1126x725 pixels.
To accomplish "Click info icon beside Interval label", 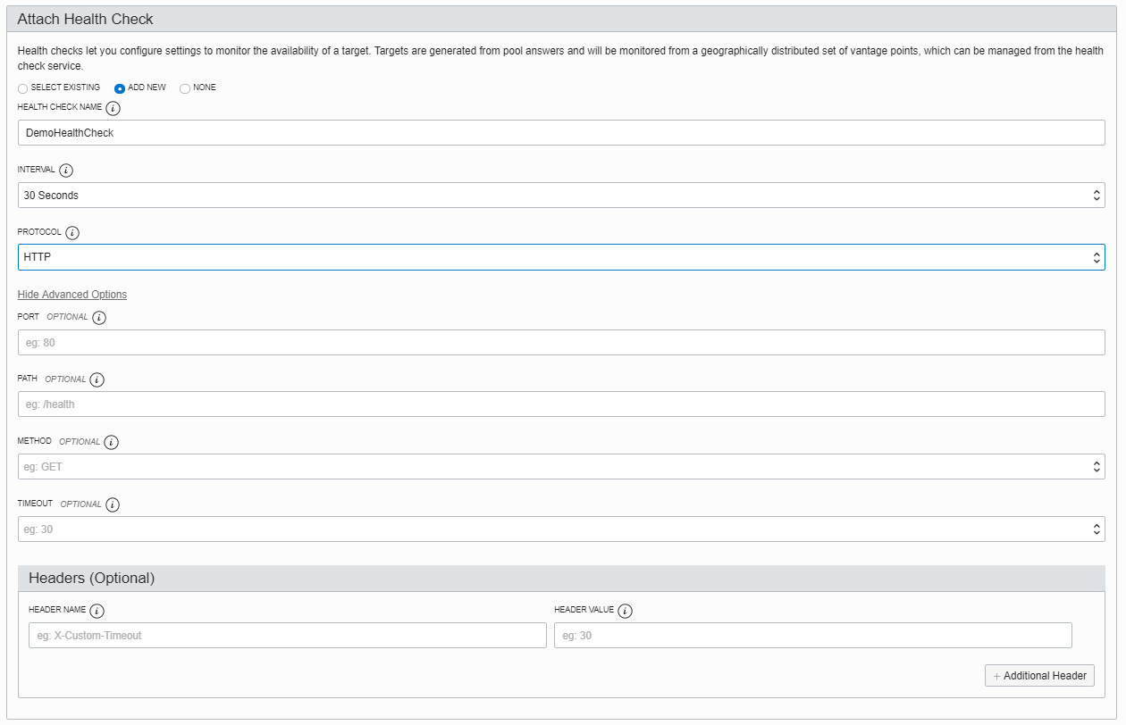I will click(x=66, y=171).
